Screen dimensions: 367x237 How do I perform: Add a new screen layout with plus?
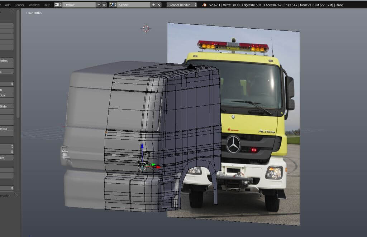pyautogui.click(x=99, y=5)
